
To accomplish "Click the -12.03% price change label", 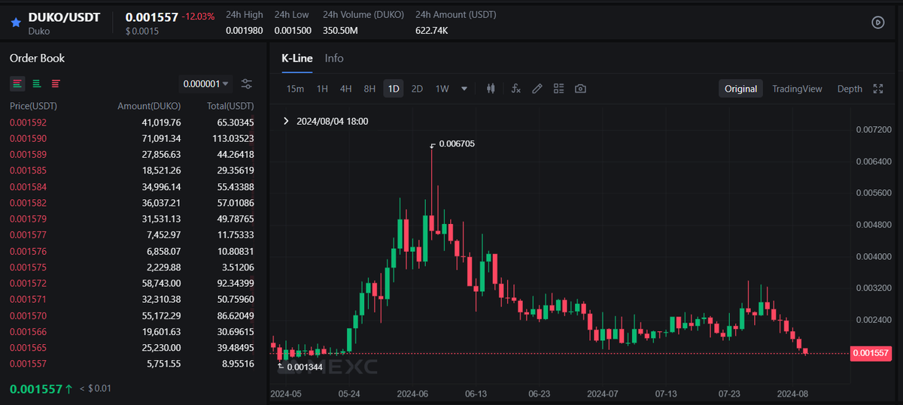I will 198,17.
